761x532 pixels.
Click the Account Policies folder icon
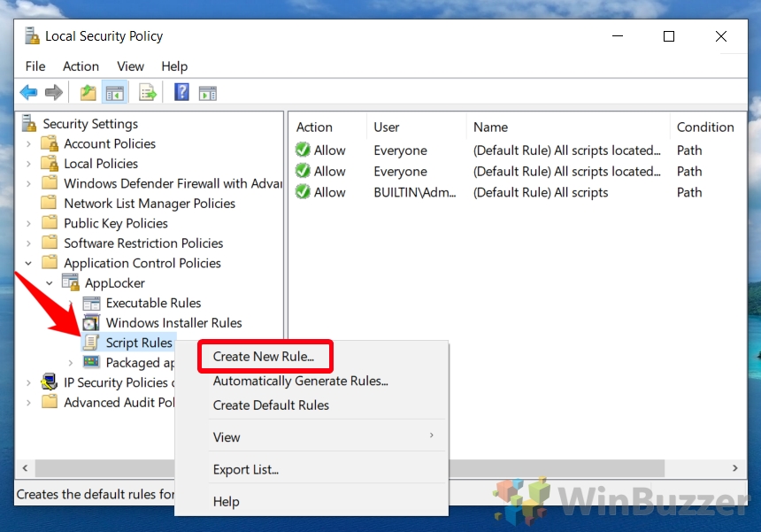pyautogui.click(x=50, y=143)
